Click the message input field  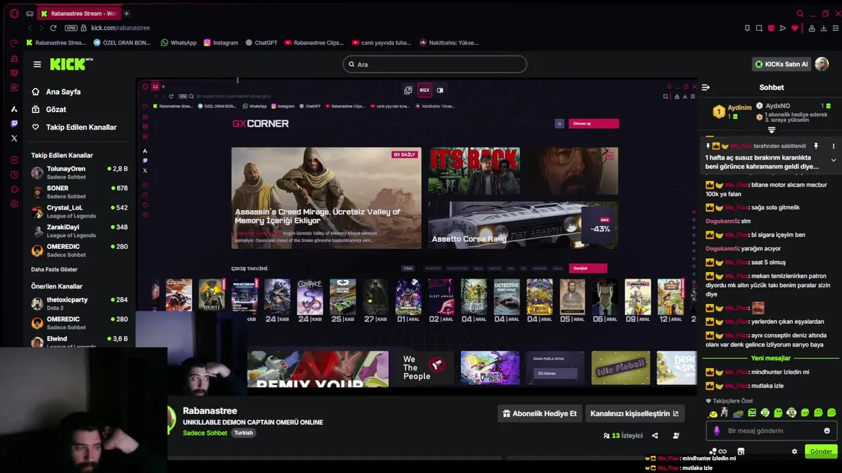[x=771, y=431]
